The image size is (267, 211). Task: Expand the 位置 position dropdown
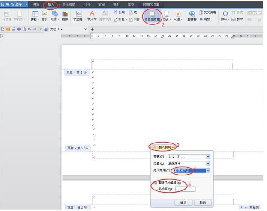pos(208,163)
